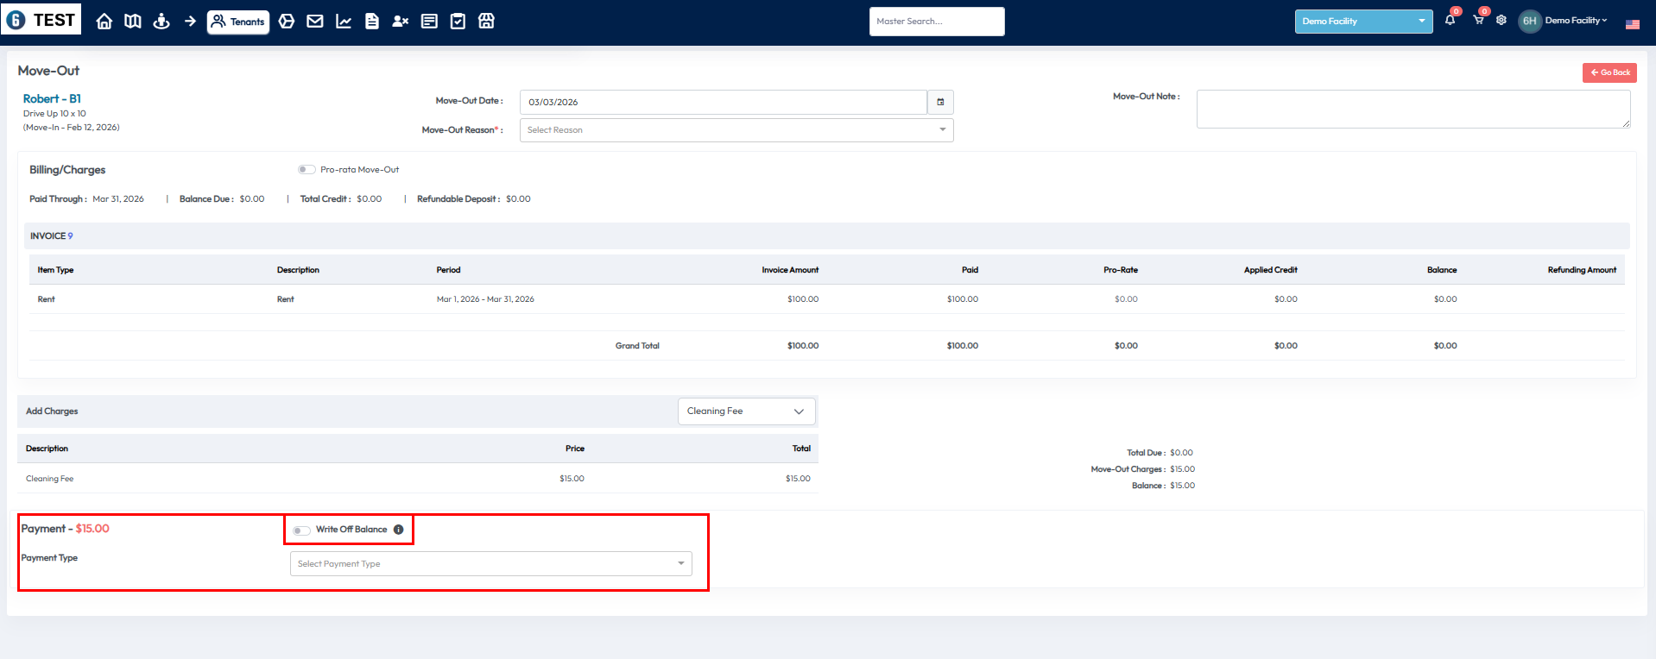
Task: Open the notifications bell
Action: [1450, 21]
